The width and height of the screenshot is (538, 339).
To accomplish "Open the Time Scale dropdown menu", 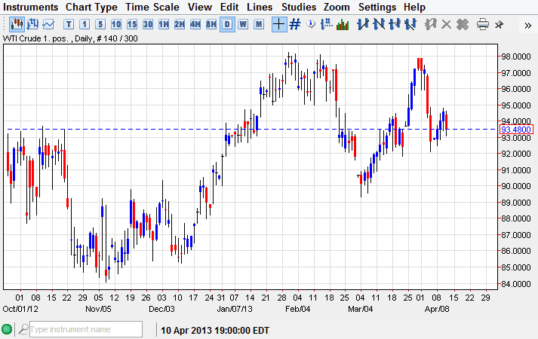I will (x=152, y=7).
